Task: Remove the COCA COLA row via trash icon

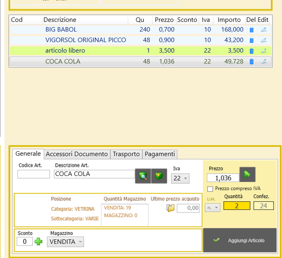Action: point(251,61)
